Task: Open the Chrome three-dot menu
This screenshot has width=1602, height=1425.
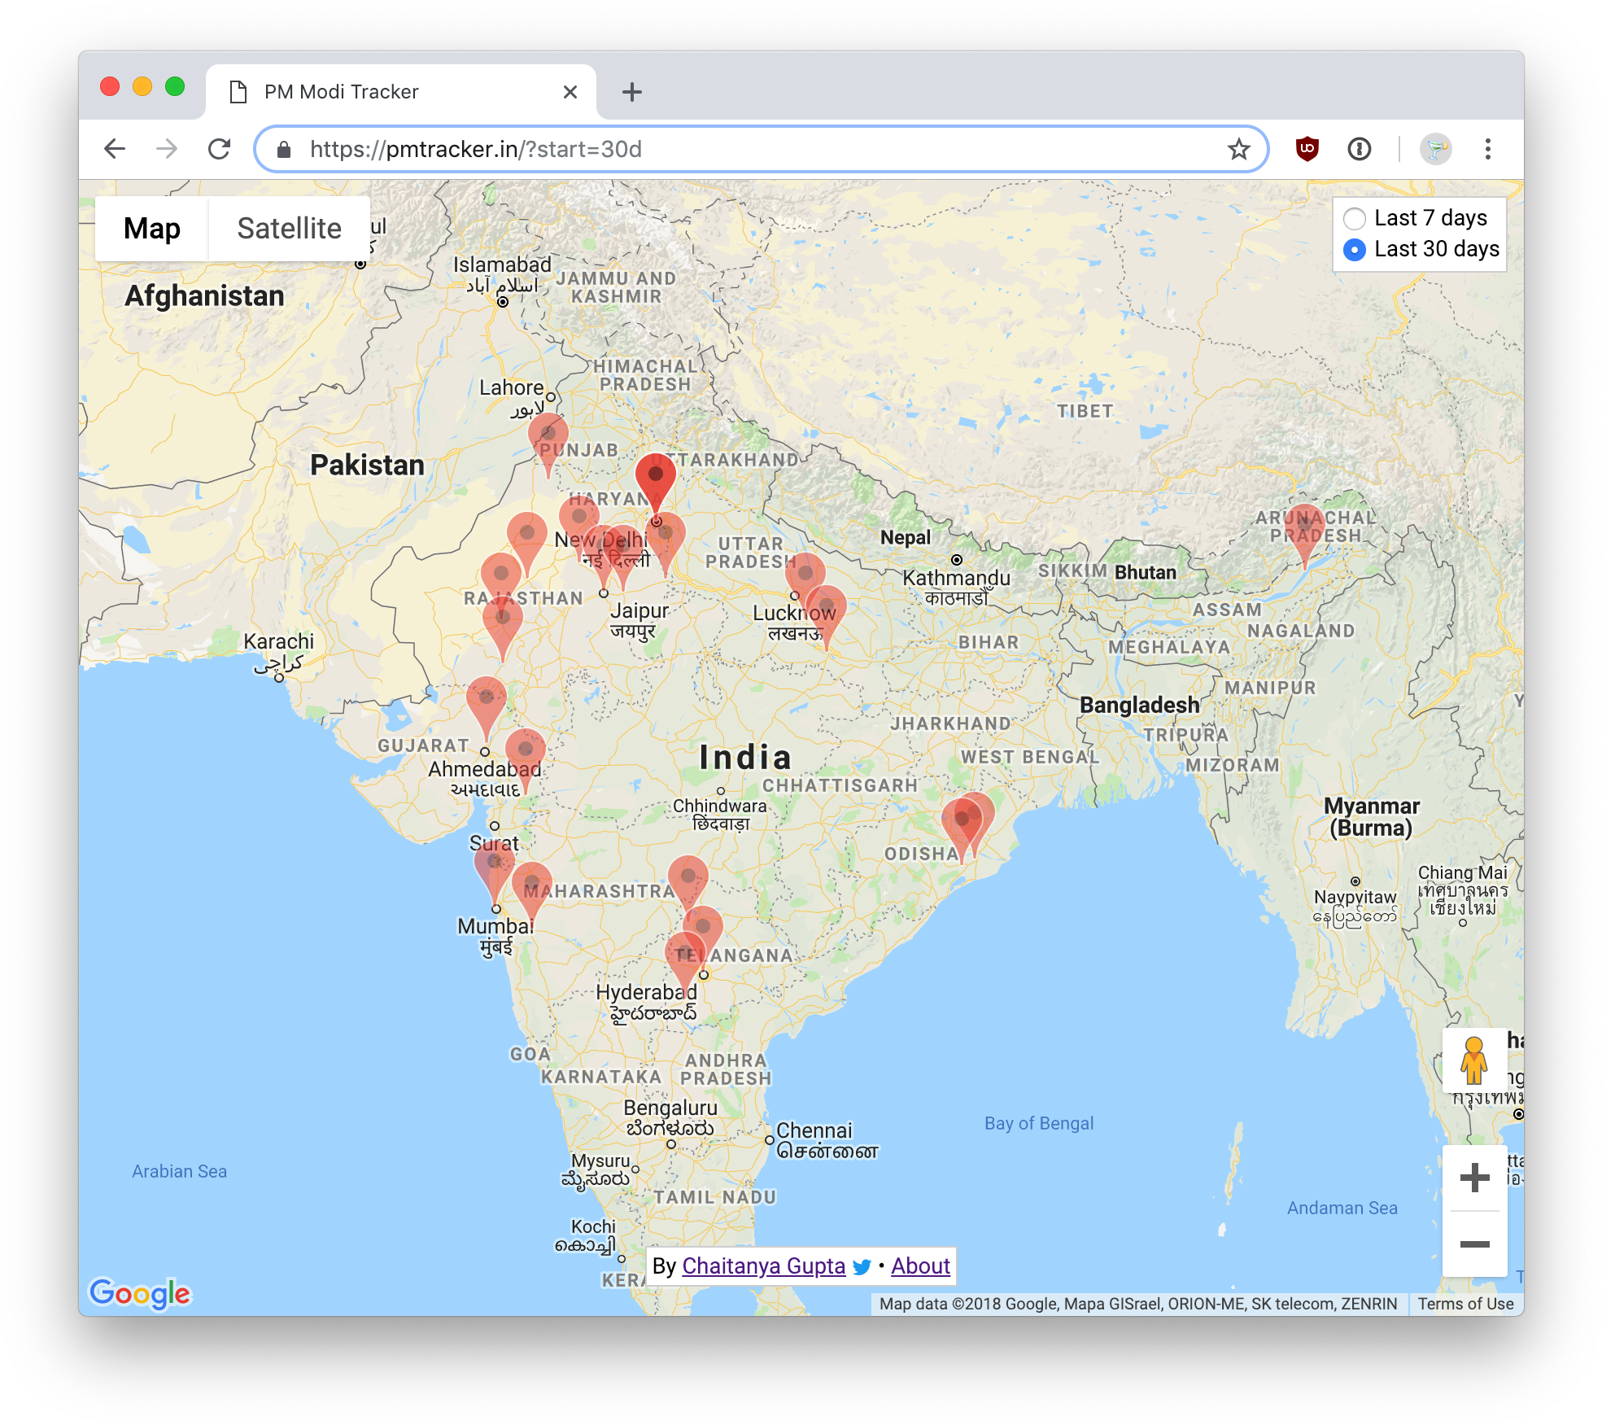Action: 1487,149
